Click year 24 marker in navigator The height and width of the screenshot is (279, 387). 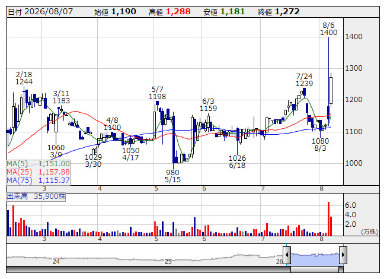[x=56, y=261]
